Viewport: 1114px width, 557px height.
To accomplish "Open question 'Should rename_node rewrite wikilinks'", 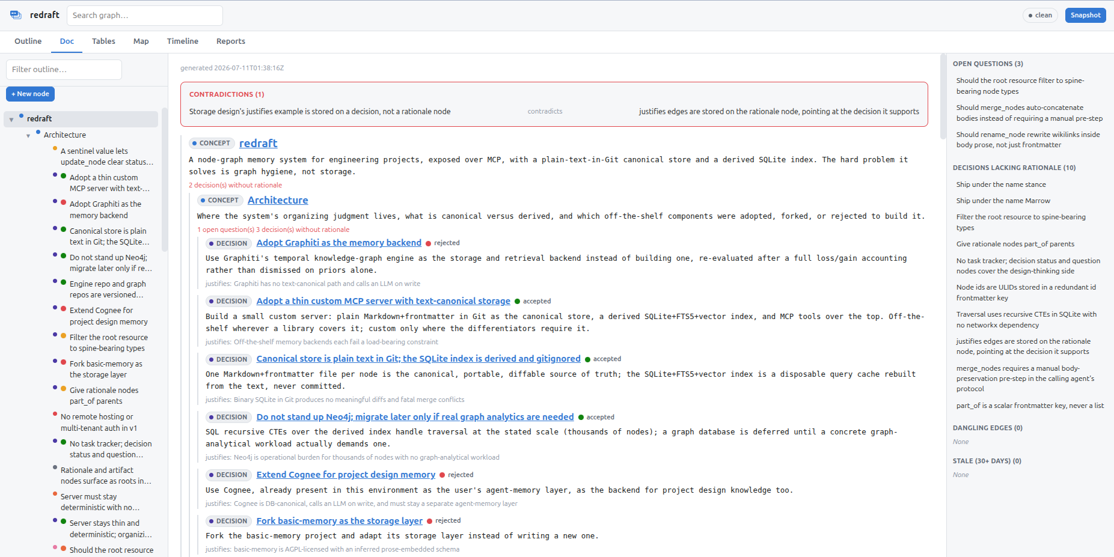I will coord(1028,140).
